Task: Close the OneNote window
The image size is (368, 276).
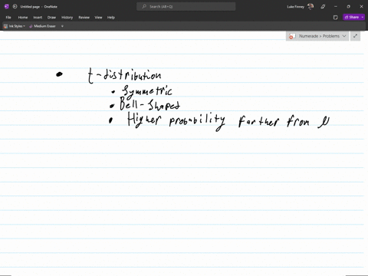Action: click(361, 7)
